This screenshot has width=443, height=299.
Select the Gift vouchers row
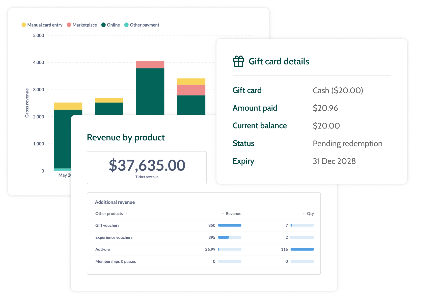(x=107, y=226)
